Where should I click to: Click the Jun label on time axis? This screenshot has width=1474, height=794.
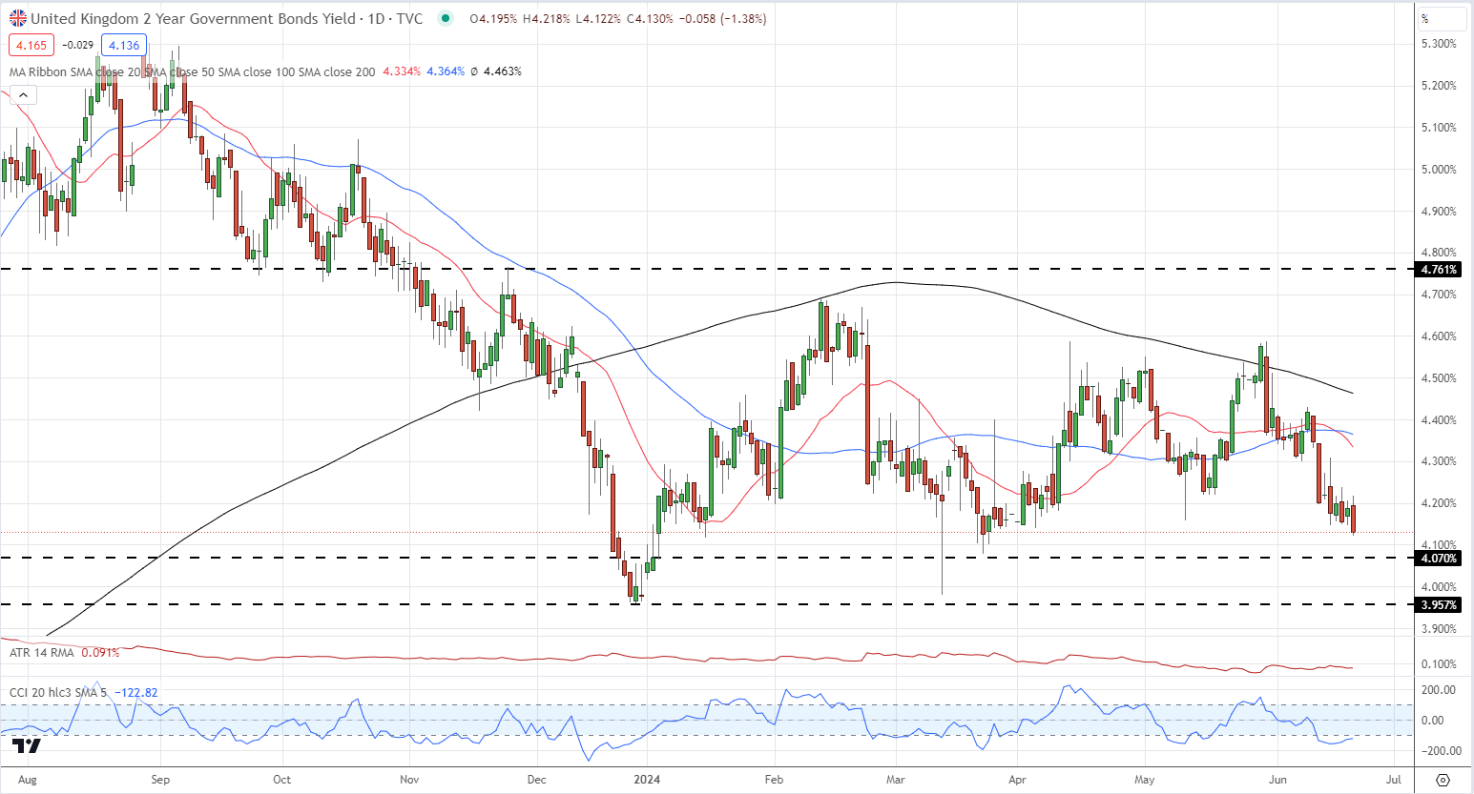(x=1277, y=780)
